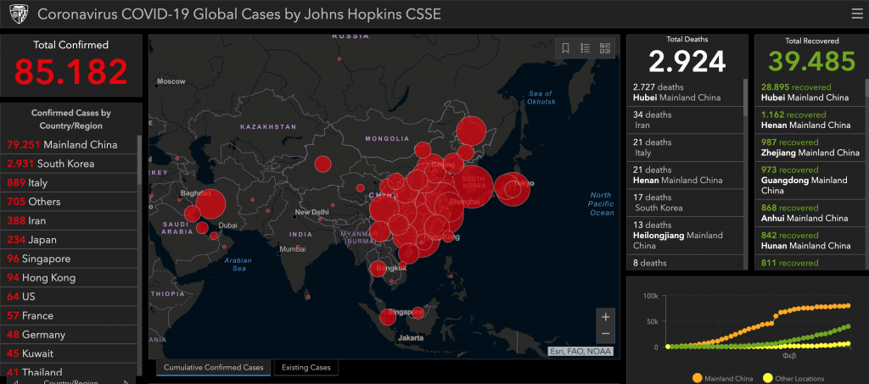Viewport: 869px width, 384px height.
Task: Zoom out on the map with minus
Action: coord(605,334)
